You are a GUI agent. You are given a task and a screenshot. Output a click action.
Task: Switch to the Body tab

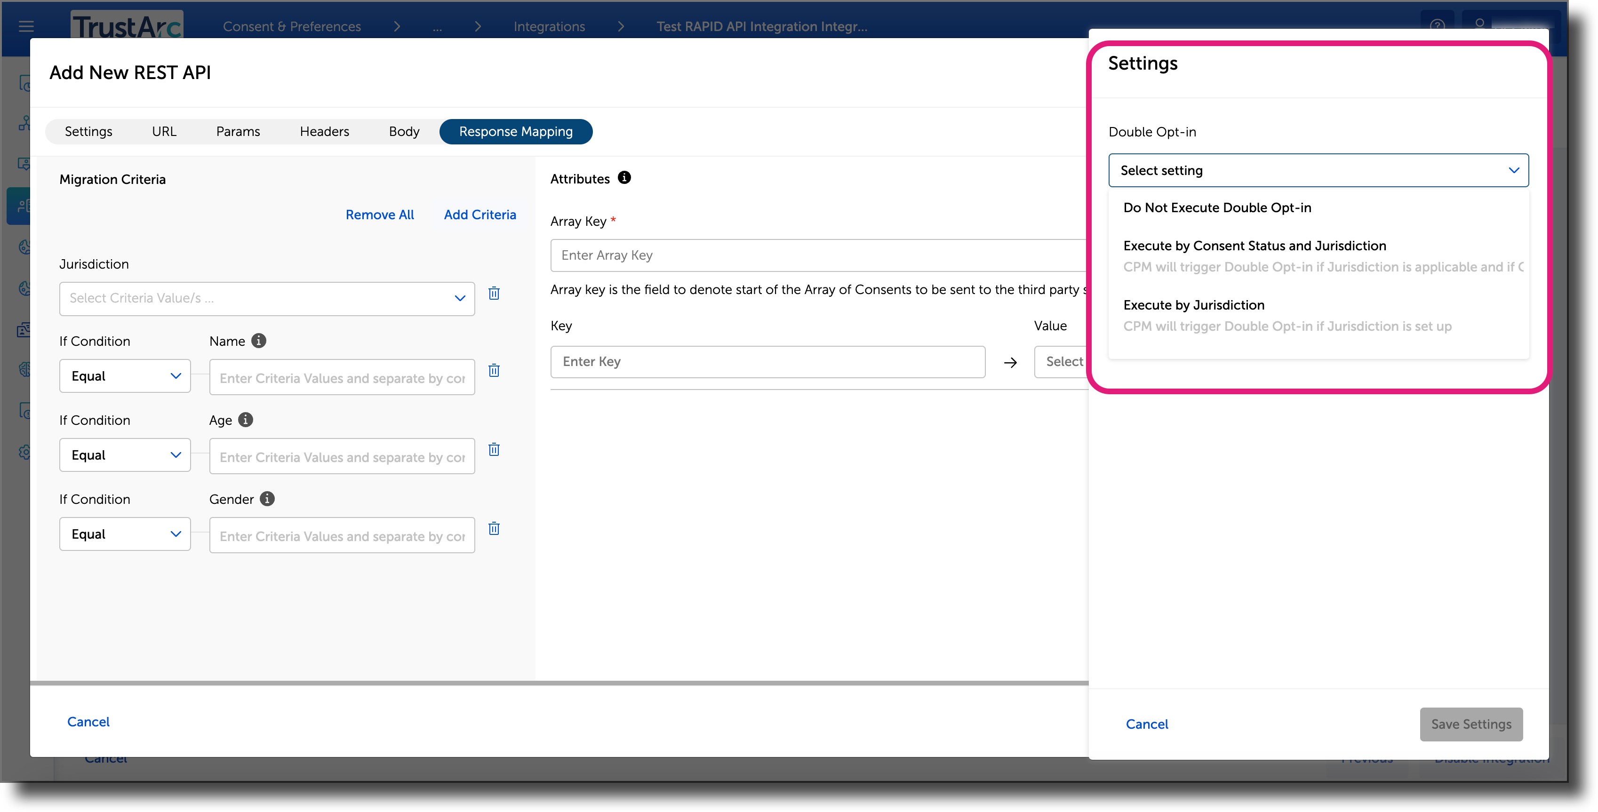pyautogui.click(x=404, y=132)
